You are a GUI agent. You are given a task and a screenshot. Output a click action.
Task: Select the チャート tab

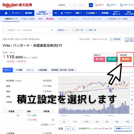coord(30,70)
